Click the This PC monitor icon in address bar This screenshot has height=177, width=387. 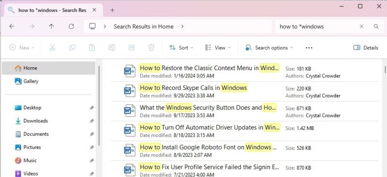(x=92, y=27)
